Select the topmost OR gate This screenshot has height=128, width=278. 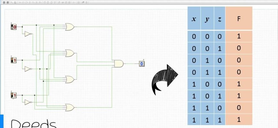click(70, 27)
